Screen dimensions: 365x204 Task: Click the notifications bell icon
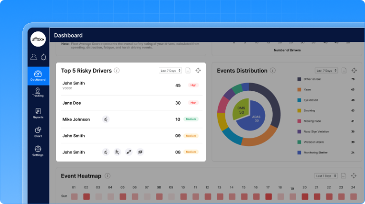43,57
